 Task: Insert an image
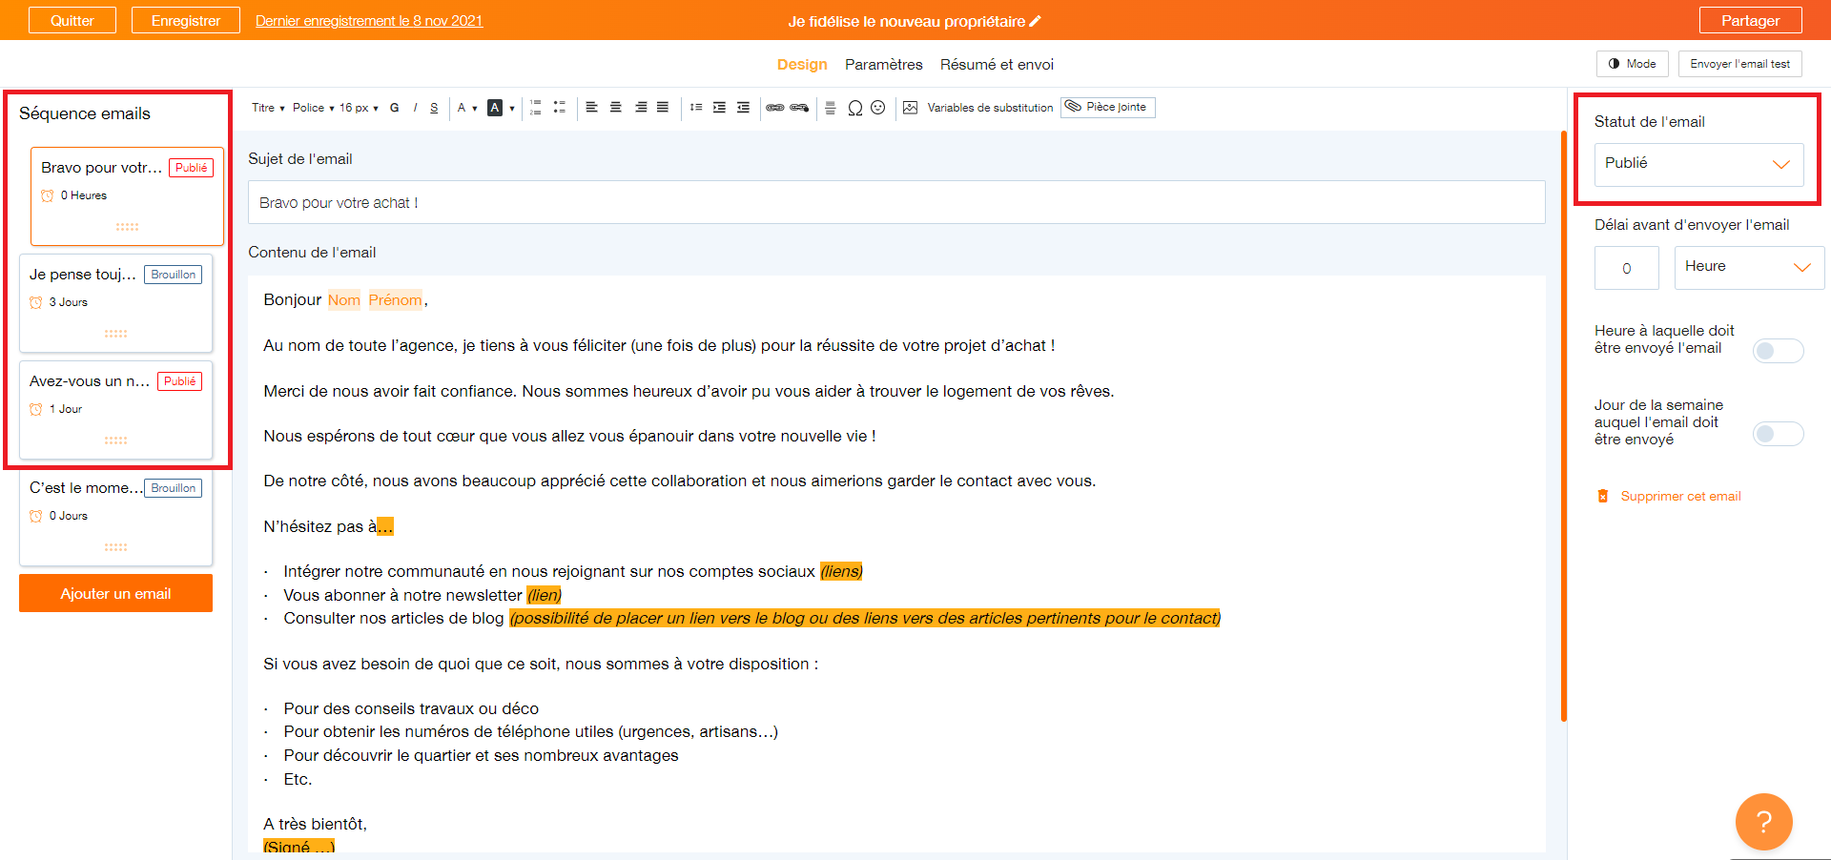pos(911,108)
